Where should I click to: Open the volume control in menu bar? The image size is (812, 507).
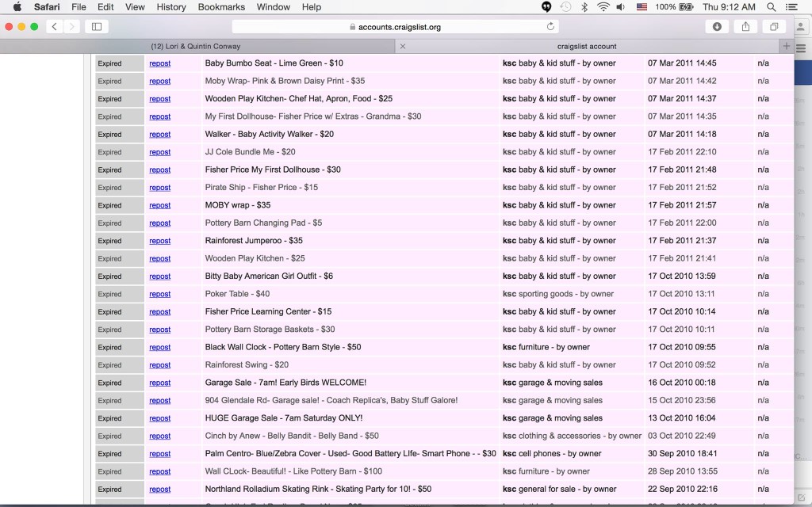(620, 6)
